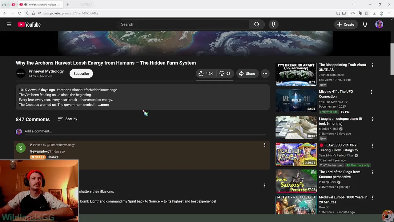Open site security padlock info

[x=33, y=13]
